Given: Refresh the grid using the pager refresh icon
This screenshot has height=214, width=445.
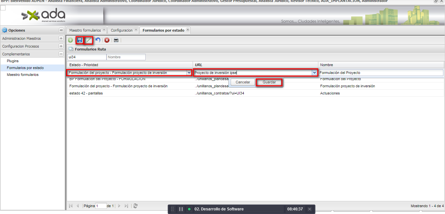Looking at the screenshot, I should [x=136, y=206].
